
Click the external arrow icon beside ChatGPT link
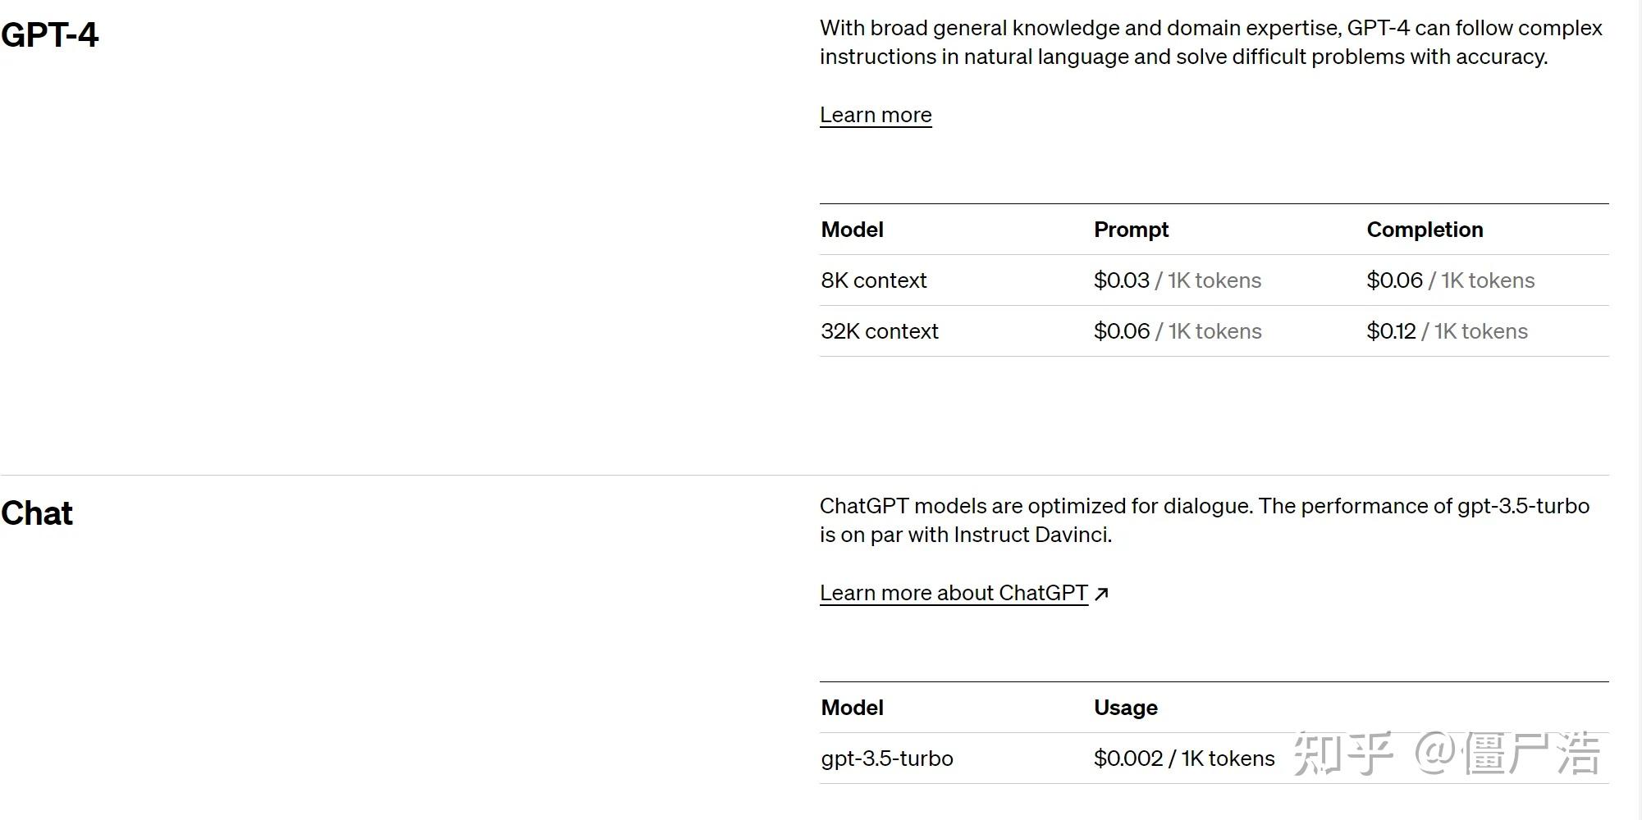coord(1101,594)
